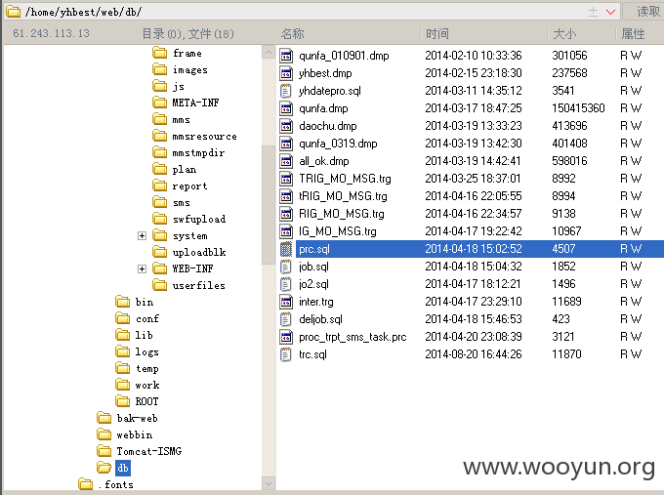Click the swfupload folder icon
This screenshot has width=664, height=495.
tap(159, 219)
